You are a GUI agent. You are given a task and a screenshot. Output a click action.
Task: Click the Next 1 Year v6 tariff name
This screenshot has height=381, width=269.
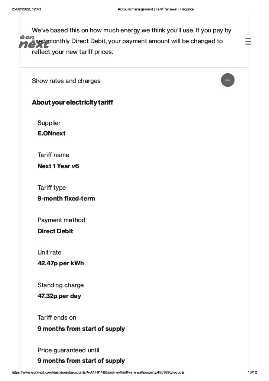click(58, 166)
